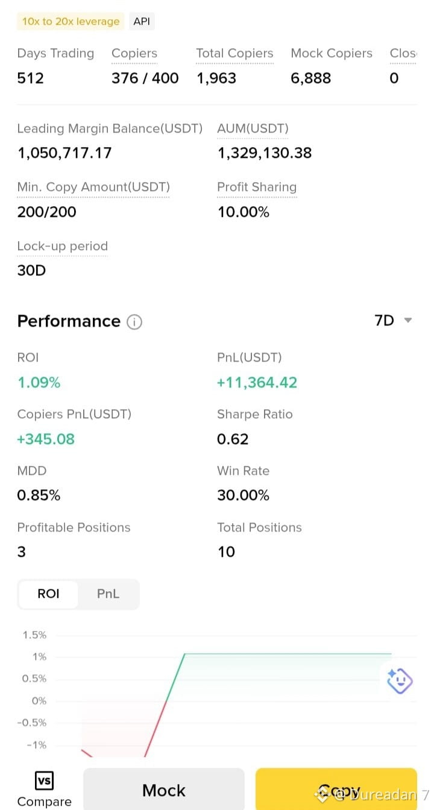The width and height of the screenshot is (434, 810).
Task: Tap the AI assistant smiley icon
Action: [x=400, y=681]
